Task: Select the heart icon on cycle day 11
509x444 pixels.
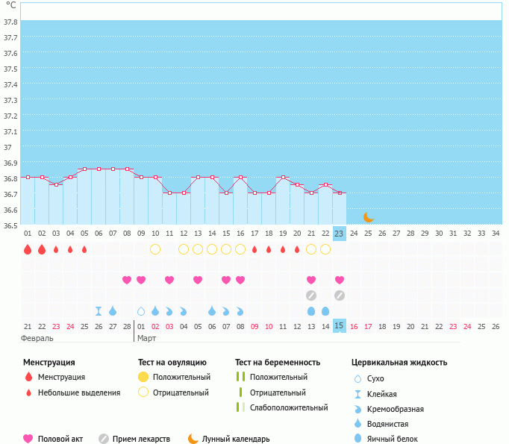Action: [x=169, y=280]
